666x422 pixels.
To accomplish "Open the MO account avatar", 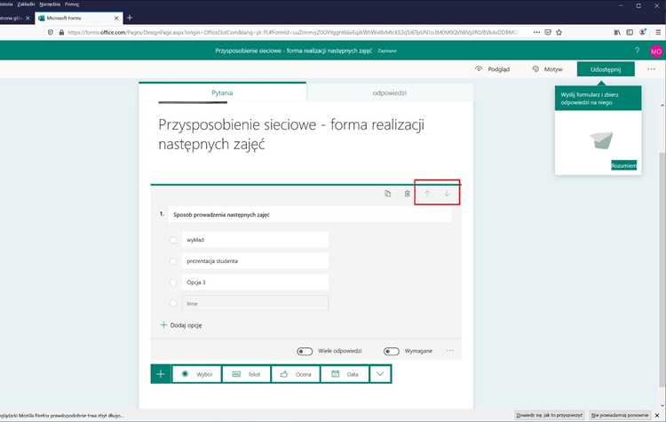I will click(656, 51).
